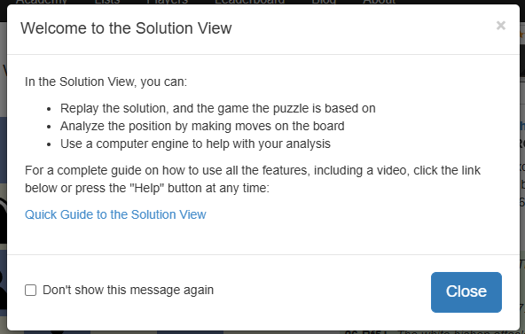Viewport: 525px width, 334px height.
Task: Click the Don't show this message again label
Action: pyautogui.click(x=128, y=290)
